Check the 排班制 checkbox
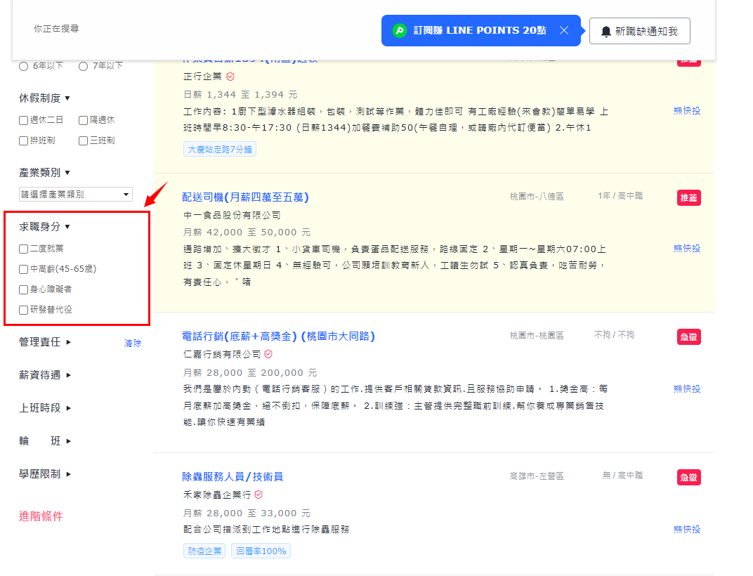Image resolution: width=753 pixels, height=576 pixels. coord(23,140)
